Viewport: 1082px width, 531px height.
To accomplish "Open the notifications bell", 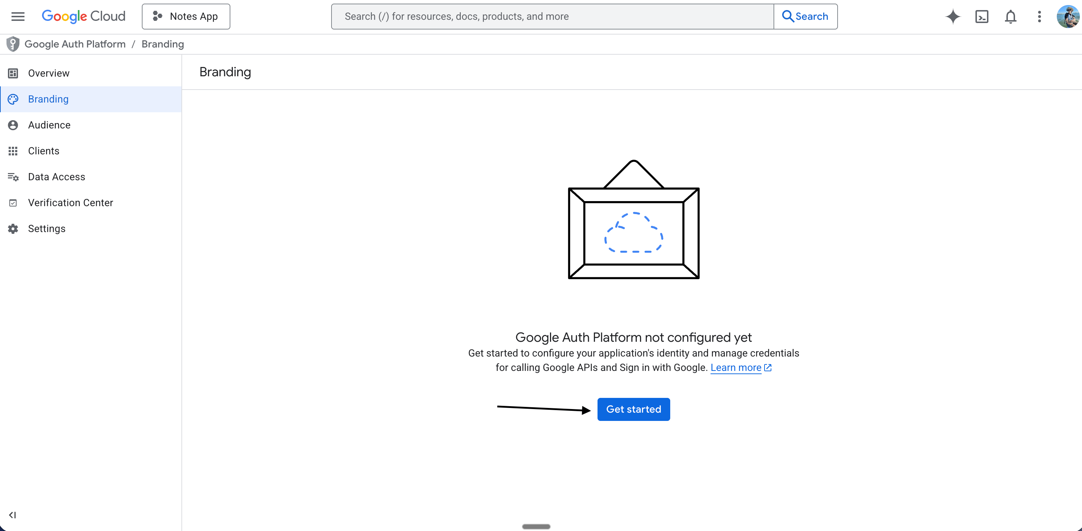I will point(1010,17).
